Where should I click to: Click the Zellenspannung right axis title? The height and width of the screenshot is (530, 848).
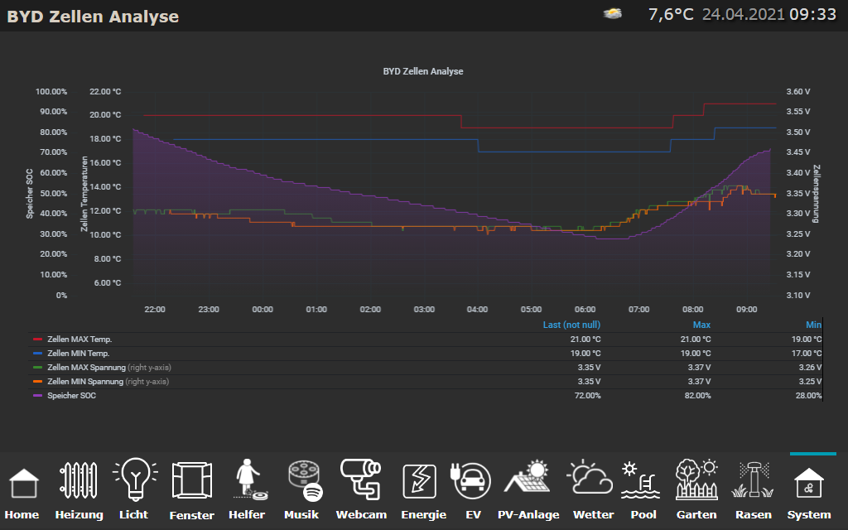817,194
